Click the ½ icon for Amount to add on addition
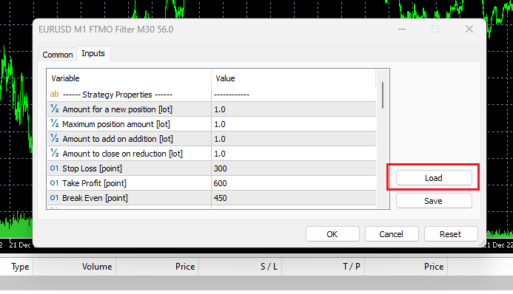Viewport: 513px width, 294px height. pyautogui.click(x=54, y=138)
